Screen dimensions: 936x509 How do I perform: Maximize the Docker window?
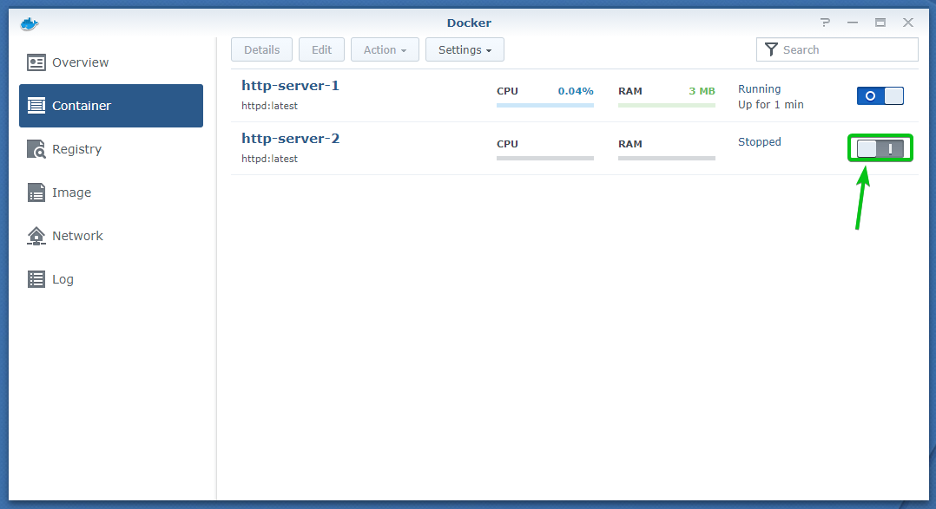coord(880,23)
